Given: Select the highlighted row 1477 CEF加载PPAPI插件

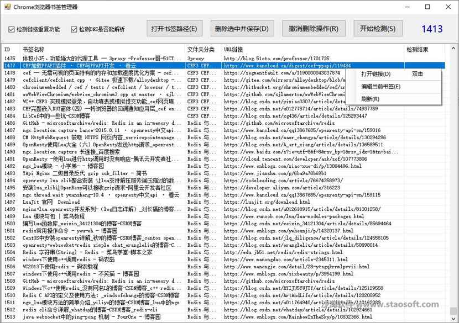Looking at the screenshot, I should (223, 66).
